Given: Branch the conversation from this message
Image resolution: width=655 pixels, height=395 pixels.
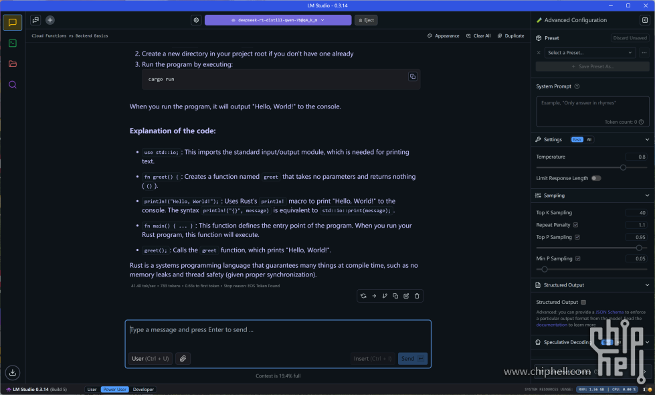Looking at the screenshot, I should pos(385,296).
